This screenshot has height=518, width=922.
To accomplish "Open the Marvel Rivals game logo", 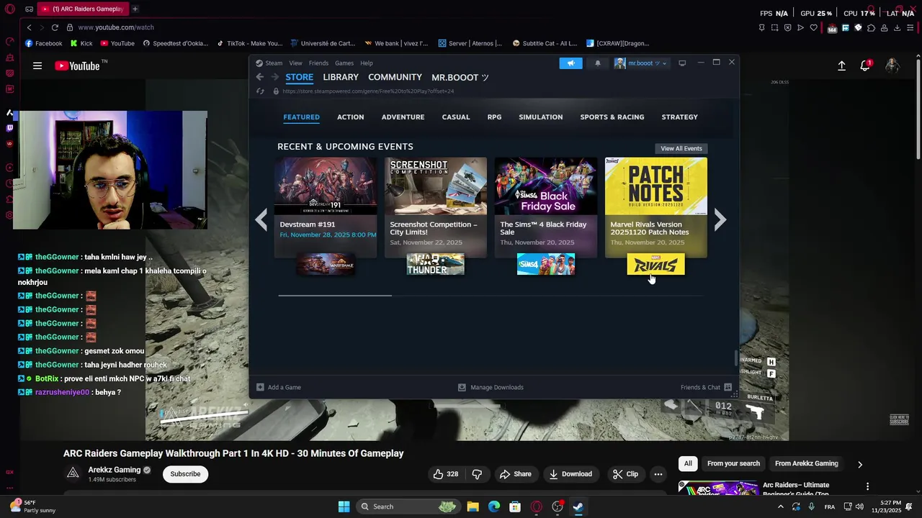I will (x=655, y=264).
